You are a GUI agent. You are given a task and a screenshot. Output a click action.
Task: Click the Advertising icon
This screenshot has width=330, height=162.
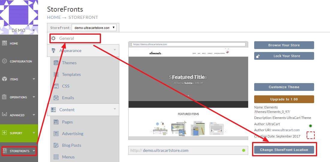[x=56, y=134]
